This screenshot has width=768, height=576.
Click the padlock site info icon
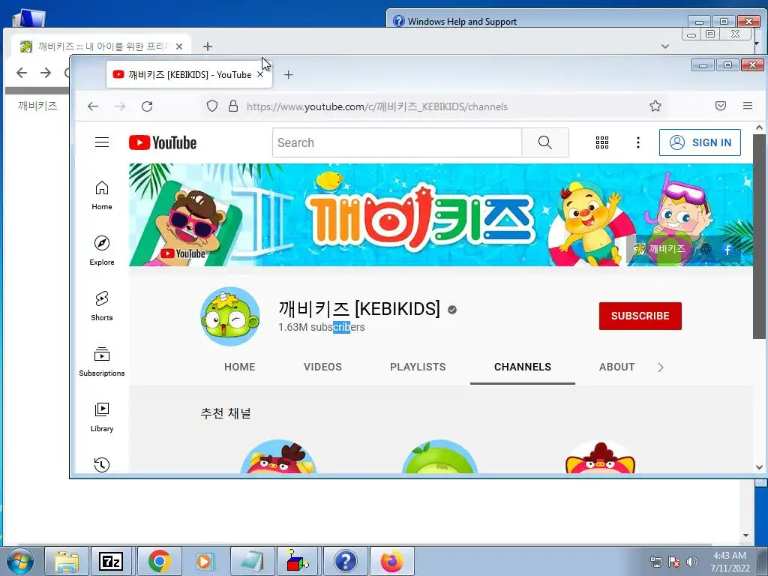[233, 106]
